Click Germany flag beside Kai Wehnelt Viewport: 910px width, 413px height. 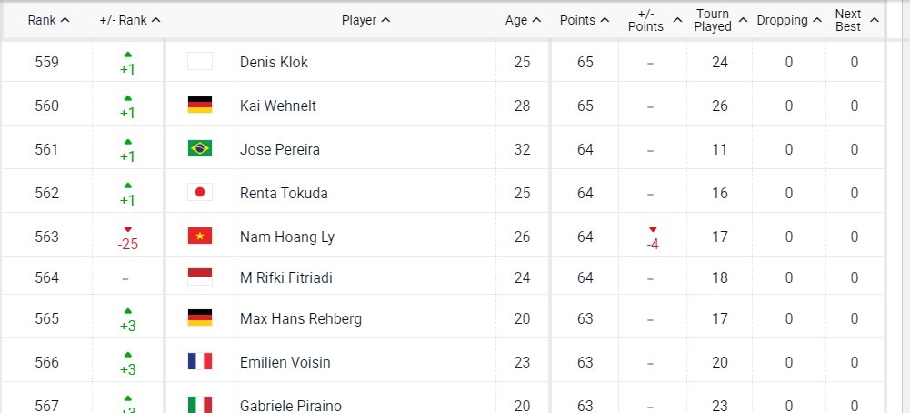click(200, 106)
